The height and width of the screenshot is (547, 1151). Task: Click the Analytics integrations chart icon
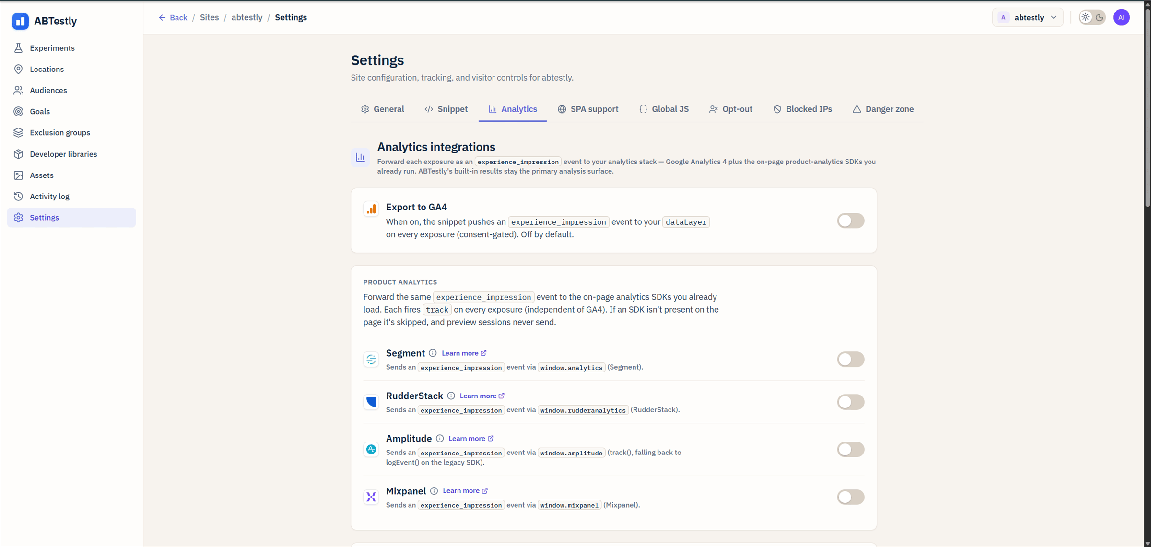360,157
